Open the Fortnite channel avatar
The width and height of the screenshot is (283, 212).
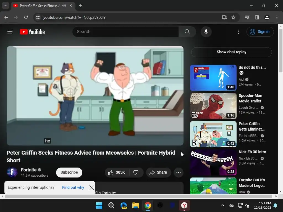coord(12,172)
